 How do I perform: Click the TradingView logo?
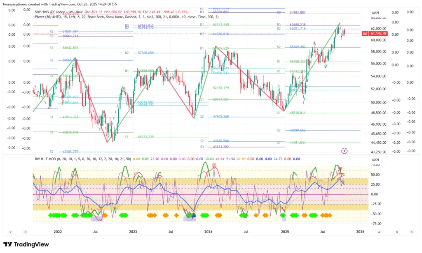point(26,244)
